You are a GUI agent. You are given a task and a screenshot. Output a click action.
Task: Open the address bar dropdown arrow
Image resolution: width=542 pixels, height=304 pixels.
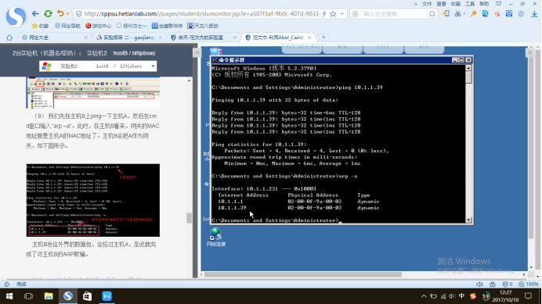pyautogui.click(x=342, y=14)
